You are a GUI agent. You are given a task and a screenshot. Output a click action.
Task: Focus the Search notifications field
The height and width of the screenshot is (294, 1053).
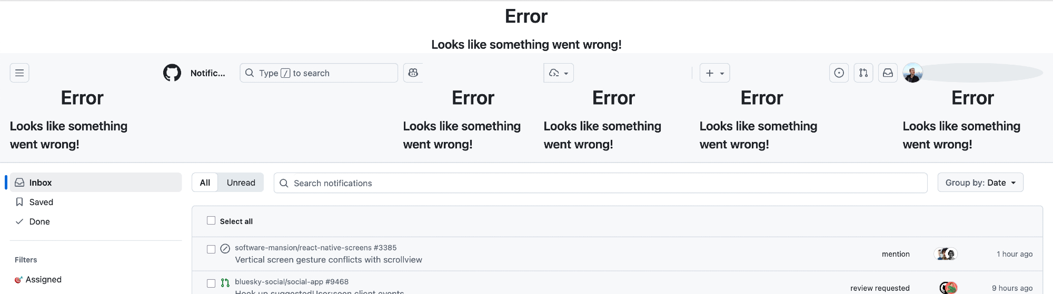pos(600,183)
